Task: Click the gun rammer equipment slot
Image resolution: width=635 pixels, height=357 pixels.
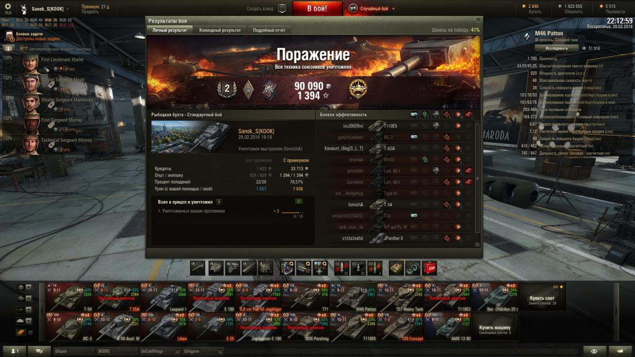Action: 304,268
